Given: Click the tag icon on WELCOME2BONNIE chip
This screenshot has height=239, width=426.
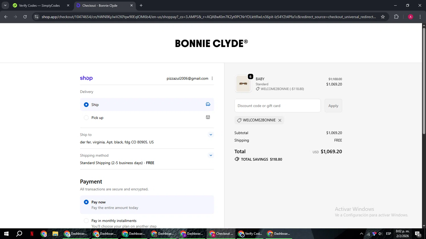Looking at the screenshot, I should click(239, 120).
